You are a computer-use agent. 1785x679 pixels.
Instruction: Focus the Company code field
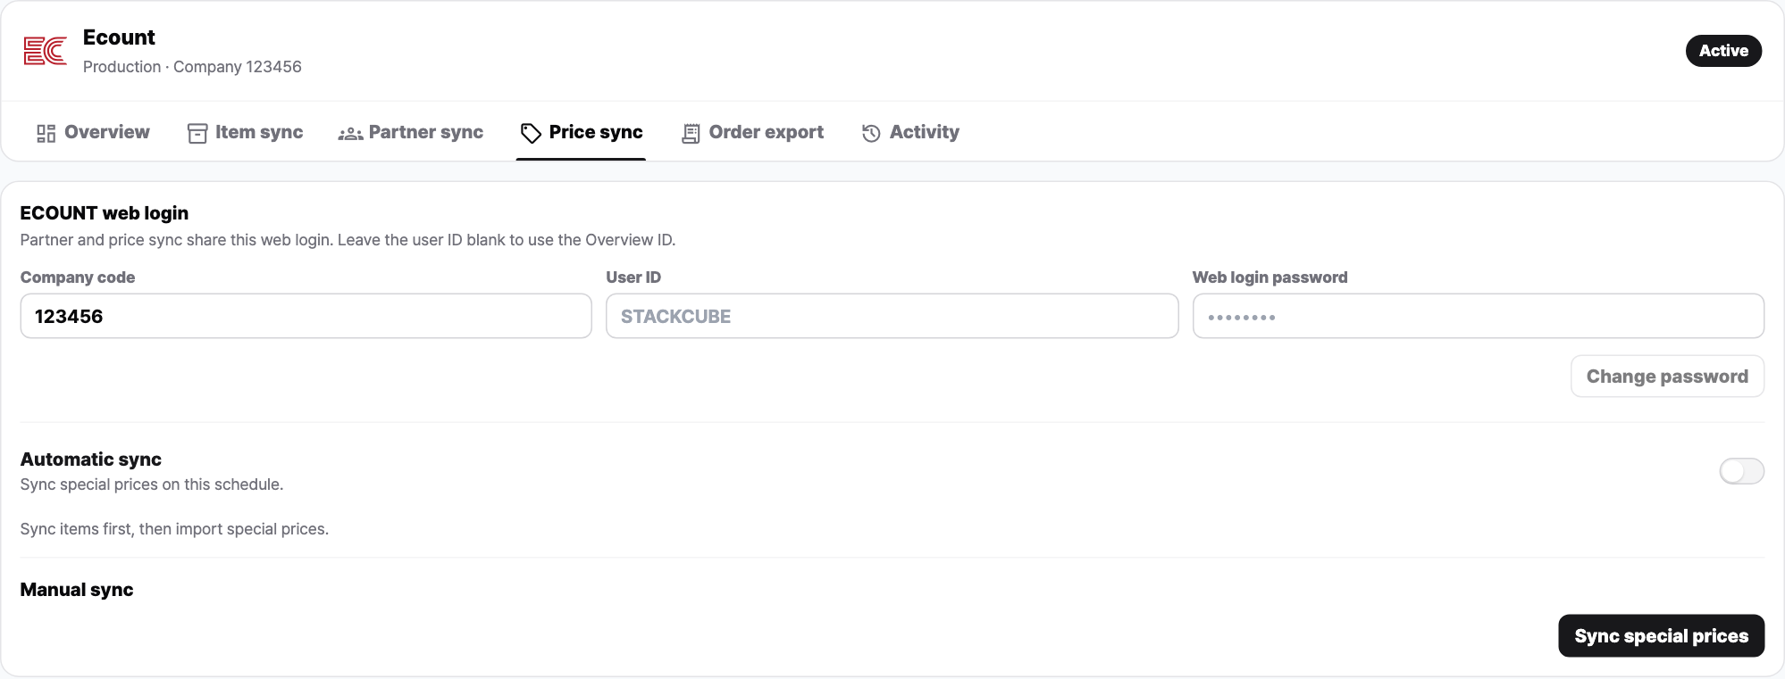tap(306, 316)
